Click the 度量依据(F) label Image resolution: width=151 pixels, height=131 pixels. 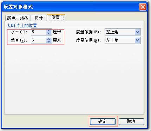[88, 32]
